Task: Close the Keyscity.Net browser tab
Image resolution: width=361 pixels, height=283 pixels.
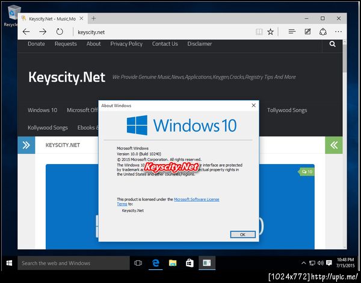Action: click(81, 19)
